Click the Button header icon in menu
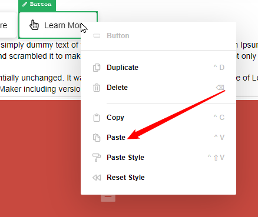258x217 pixels. (x=97, y=36)
